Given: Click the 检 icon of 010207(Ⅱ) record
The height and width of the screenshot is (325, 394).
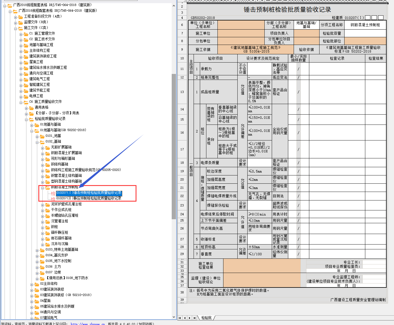Looking at the screenshot, I should (53, 199).
